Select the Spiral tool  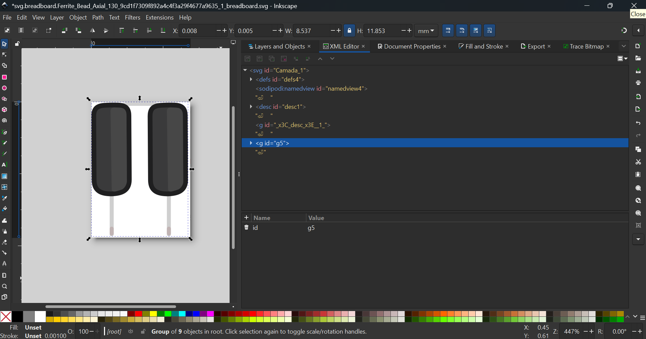point(5,121)
